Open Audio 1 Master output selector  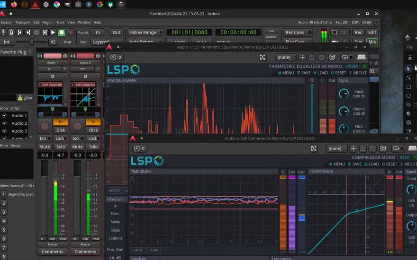pyautogui.click(x=53, y=244)
